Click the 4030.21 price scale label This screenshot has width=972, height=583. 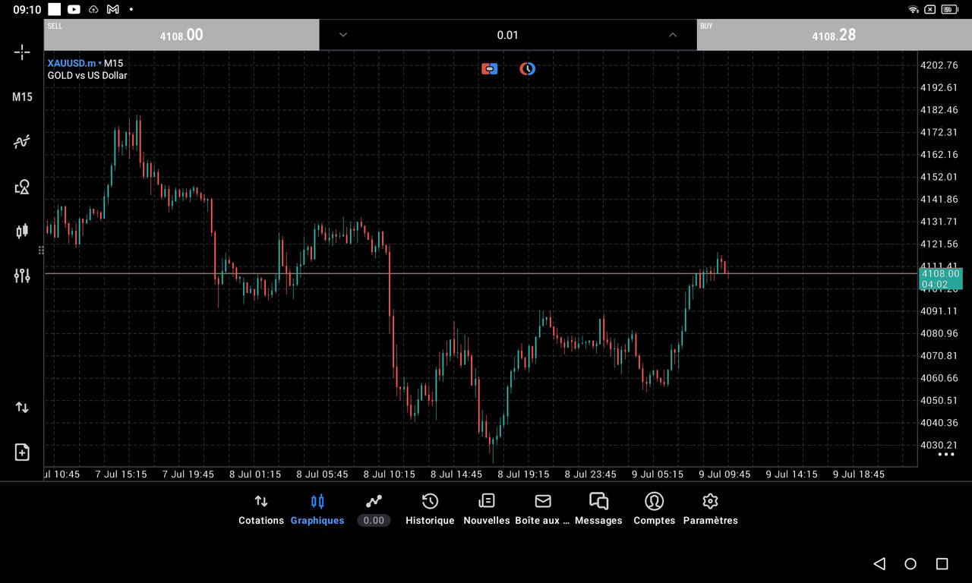click(939, 446)
